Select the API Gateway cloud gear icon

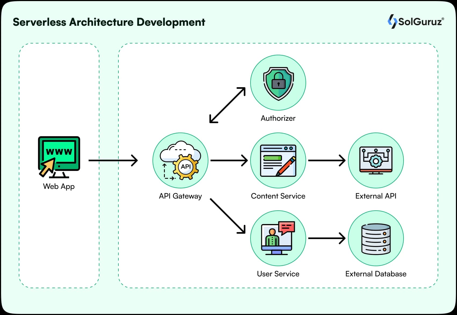coord(180,160)
